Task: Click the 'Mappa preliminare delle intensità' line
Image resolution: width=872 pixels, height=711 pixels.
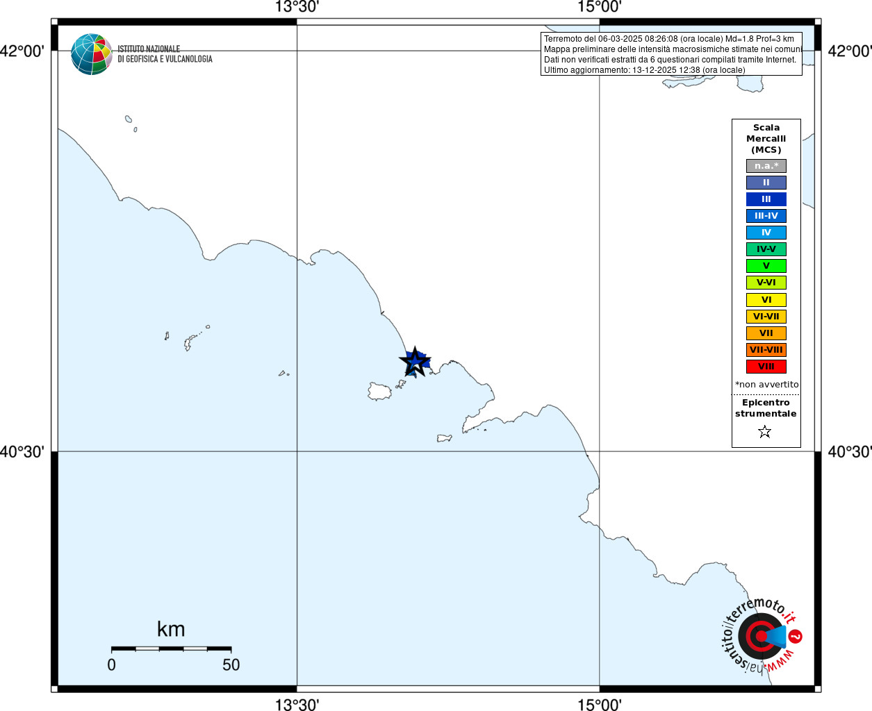Action: 673,49
